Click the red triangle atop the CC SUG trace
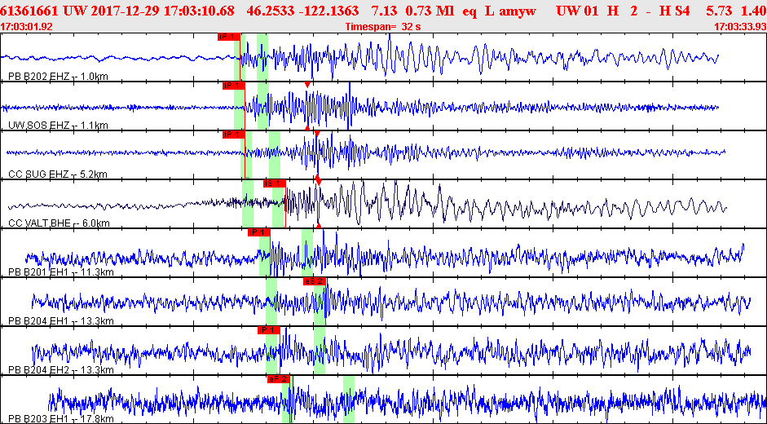Viewport: 767px width, 424px height. point(317,134)
